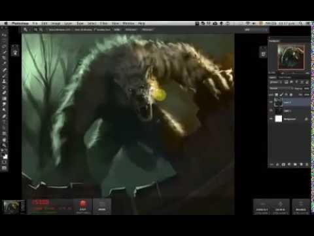Image resolution: width=314 pixels, height=236 pixels.
Task: Hide the selected top layer via eye icon
Action: (x=271, y=102)
